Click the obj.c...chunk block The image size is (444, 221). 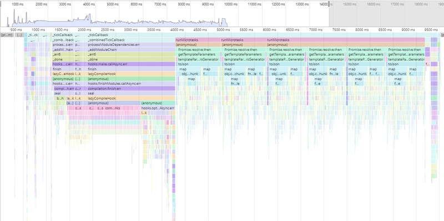[x=234, y=74]
